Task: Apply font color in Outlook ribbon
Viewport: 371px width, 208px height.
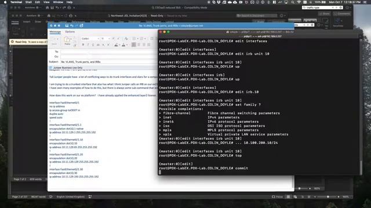Action: (x=123, y=44)
